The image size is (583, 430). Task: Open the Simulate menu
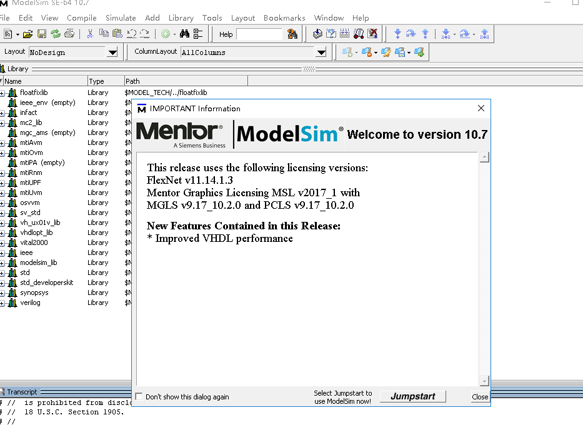pyautogui.click(x=121, y=18)
